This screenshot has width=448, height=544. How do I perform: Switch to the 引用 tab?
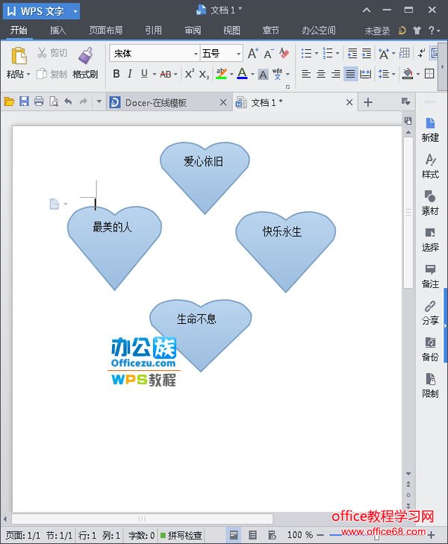(x=153, y=31)
